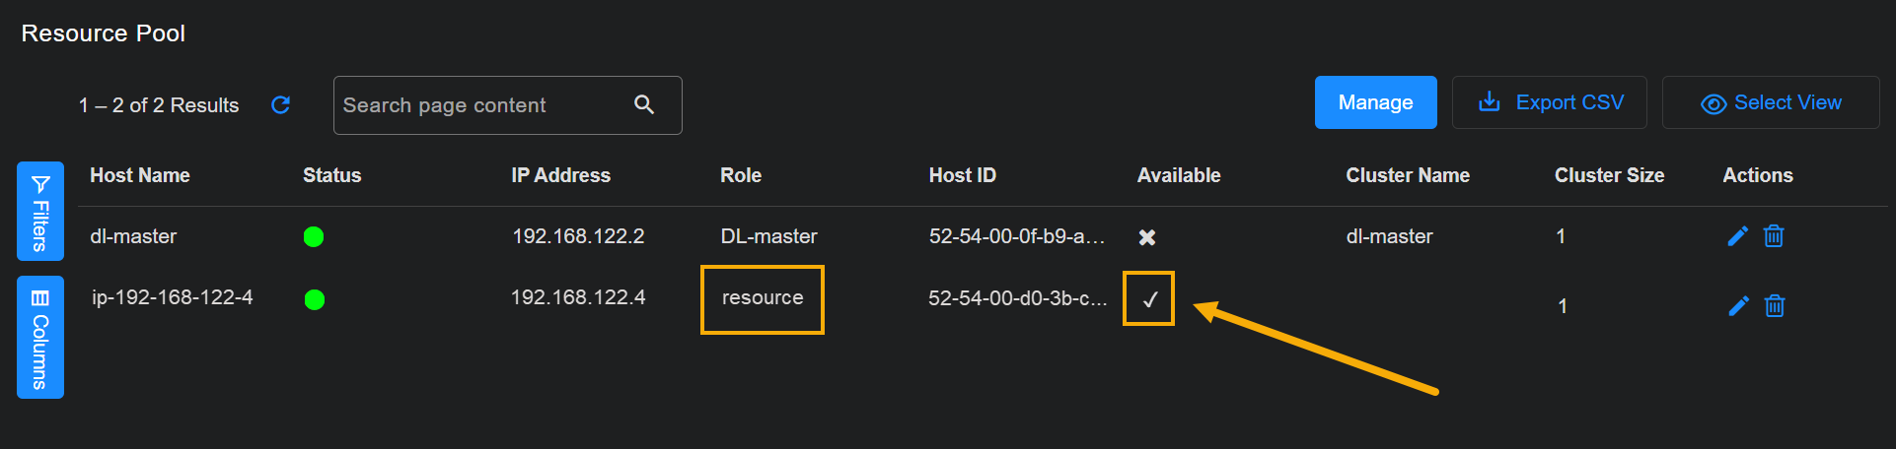Viewport: 1896px width, 449px height.
Task: Export the table as CSV
Action: [1550, 102]
